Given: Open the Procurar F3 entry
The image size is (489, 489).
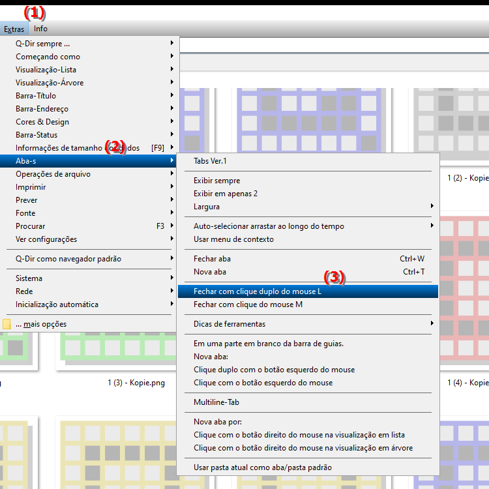Looking at the screenshot, I should (89, 226).
